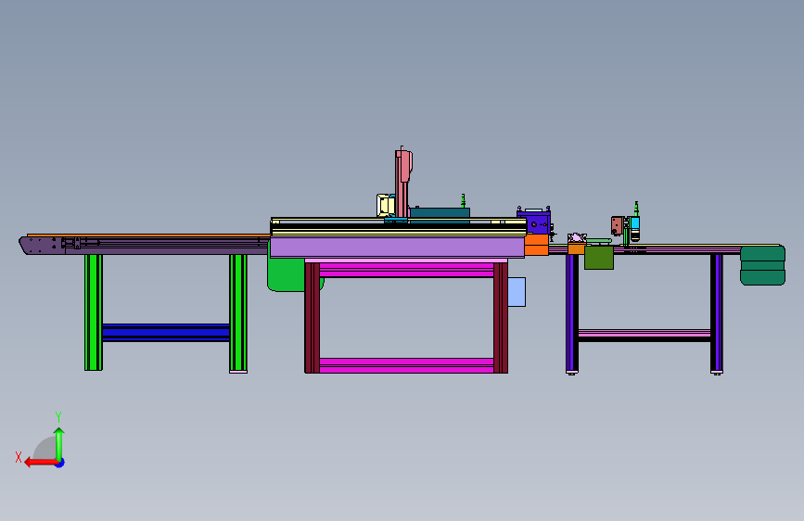Select the bottom magenta crossbar of center frame
The height and width of the screenshot is (521, 804).
406,365
